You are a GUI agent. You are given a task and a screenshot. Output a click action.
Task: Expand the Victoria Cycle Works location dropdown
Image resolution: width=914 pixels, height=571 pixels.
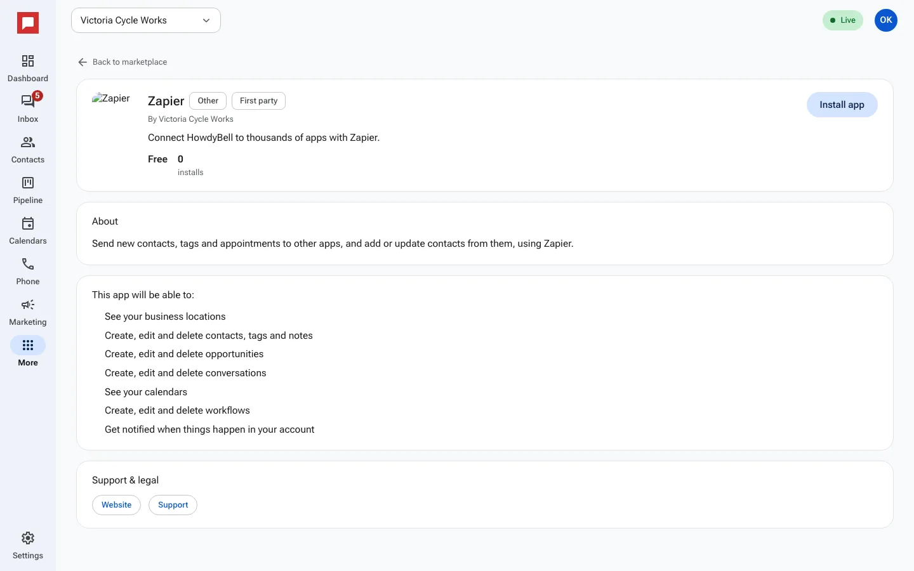coord(146,20)
